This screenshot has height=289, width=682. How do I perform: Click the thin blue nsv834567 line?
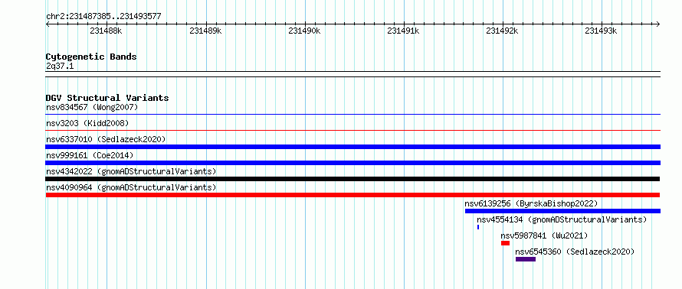click(353, 115)
